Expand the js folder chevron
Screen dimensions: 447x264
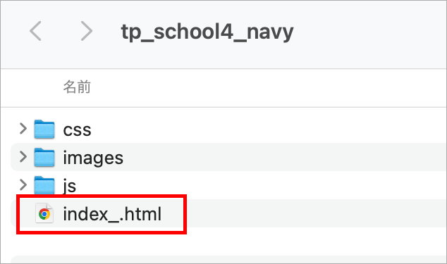pos(23,185)
